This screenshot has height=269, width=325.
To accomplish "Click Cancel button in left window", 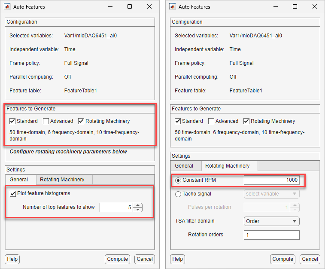I will (144, 259).
